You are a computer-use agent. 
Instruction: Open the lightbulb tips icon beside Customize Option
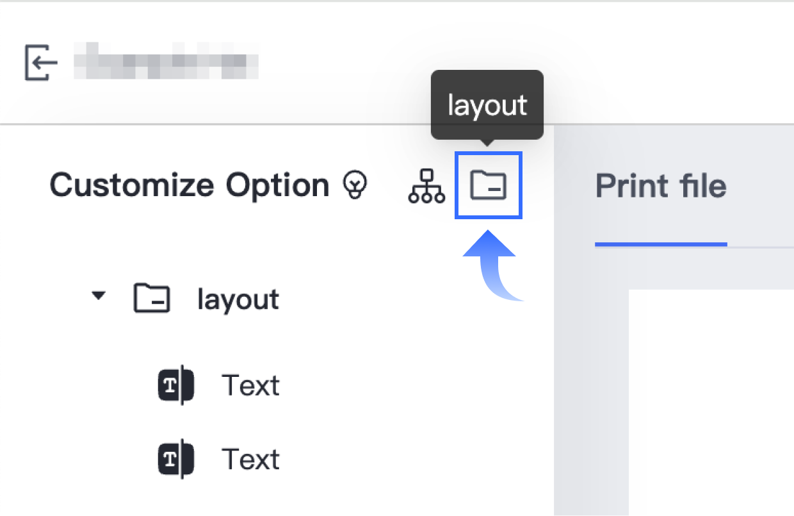pyautogui.click(x=355, y=185)
